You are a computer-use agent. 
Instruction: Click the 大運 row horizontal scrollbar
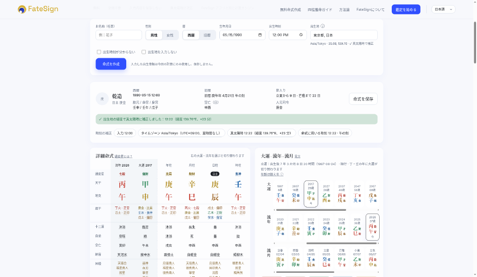[x=311, y=210]
